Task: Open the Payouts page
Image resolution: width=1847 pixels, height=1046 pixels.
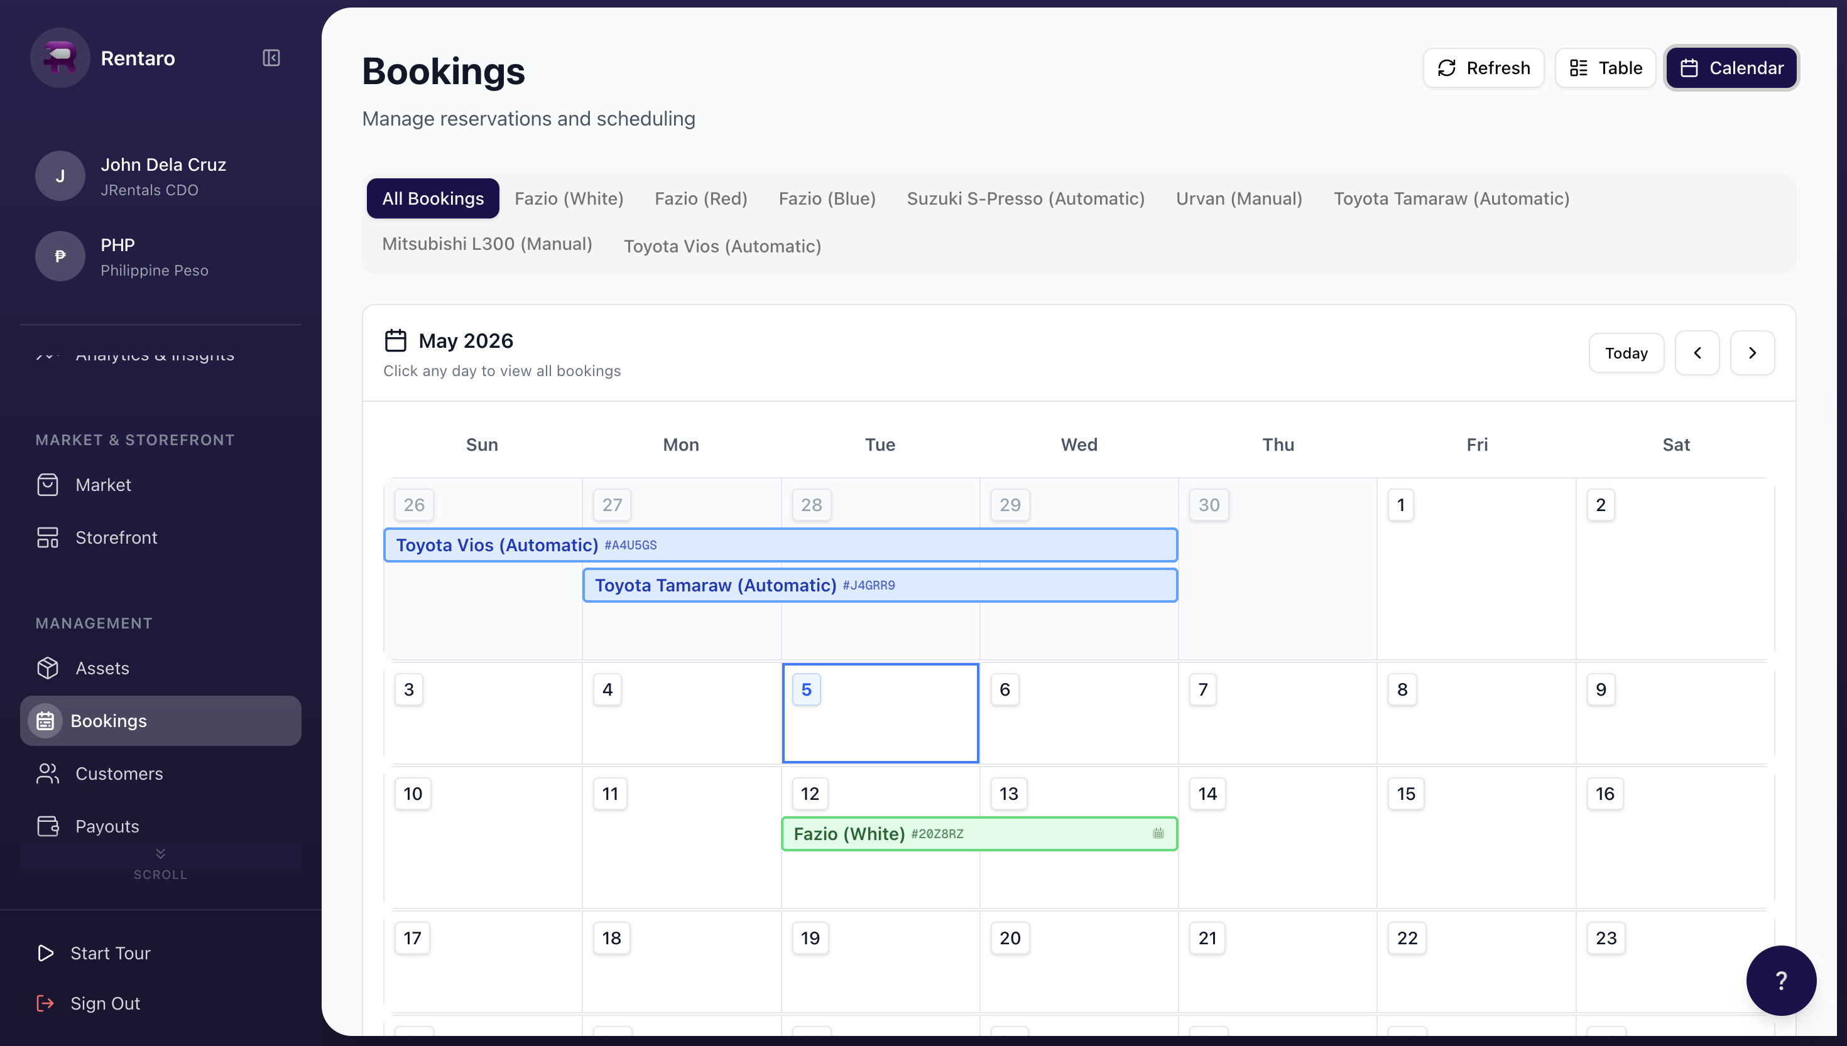Action: [x=107, y=826]
